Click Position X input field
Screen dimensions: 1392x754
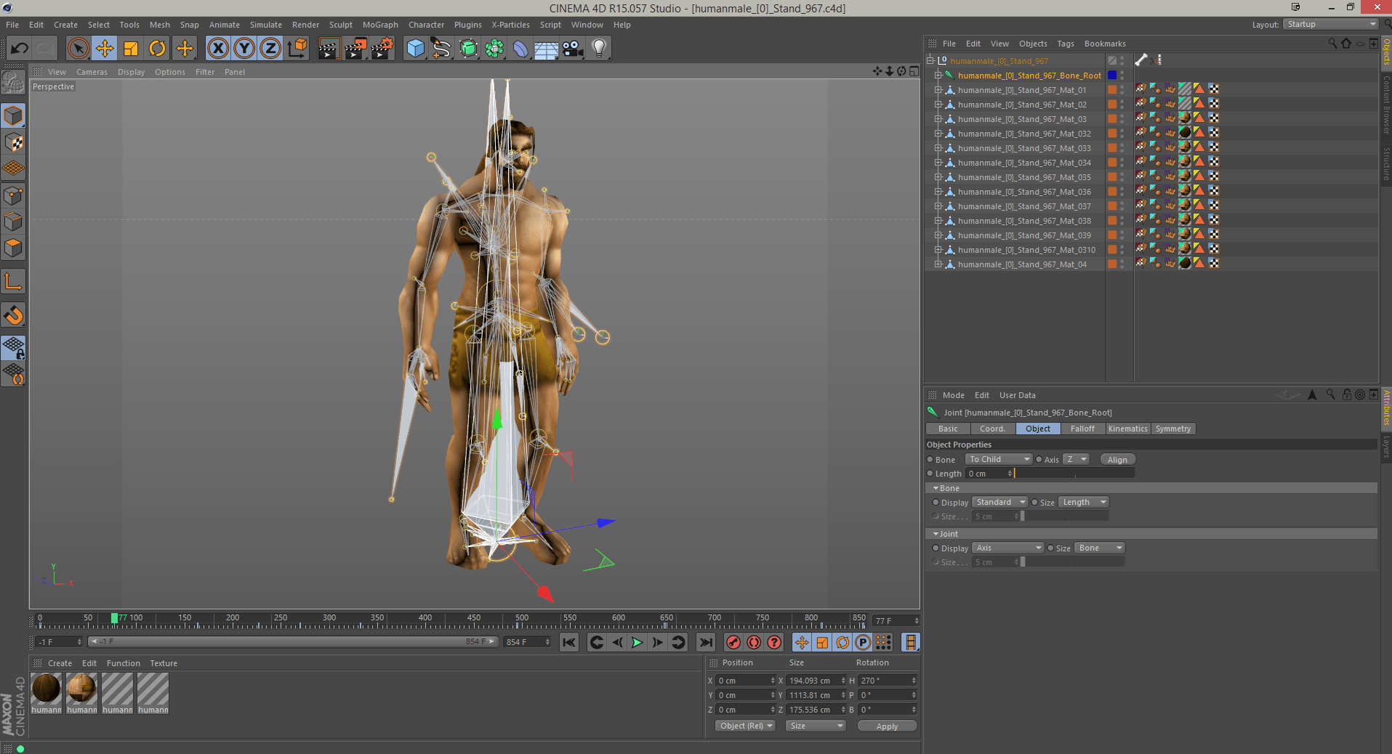pyautogui.click(x=747, y=681)
